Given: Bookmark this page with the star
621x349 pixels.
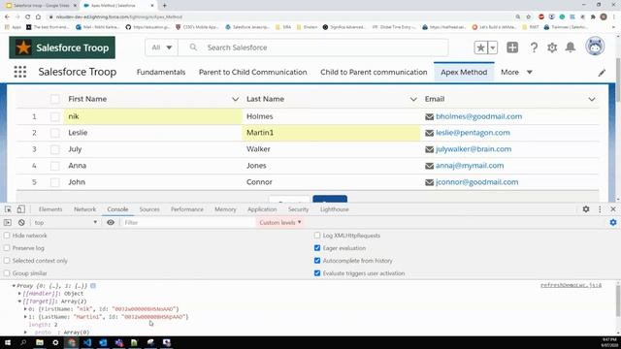Looking at the screenshot, I should [x=528, y=17].
